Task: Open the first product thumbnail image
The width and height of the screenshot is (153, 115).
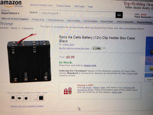Action: pos(13,98)
